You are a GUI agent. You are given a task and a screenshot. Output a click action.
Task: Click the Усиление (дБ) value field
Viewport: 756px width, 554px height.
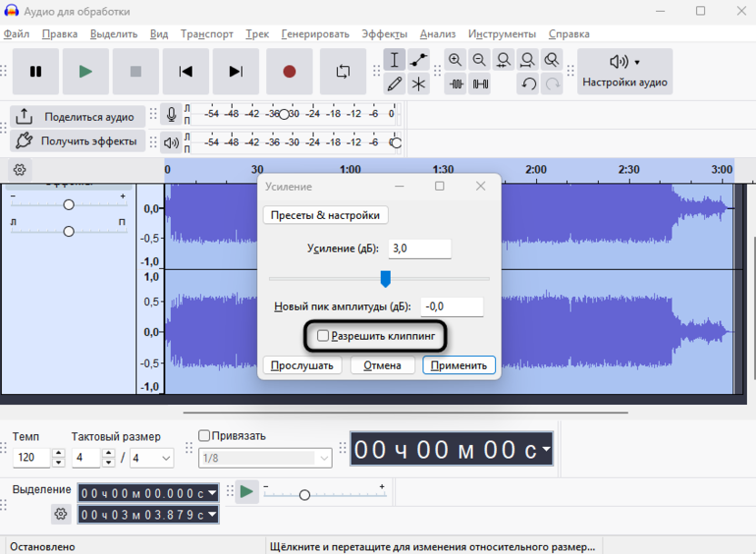[x=419, y=248]
